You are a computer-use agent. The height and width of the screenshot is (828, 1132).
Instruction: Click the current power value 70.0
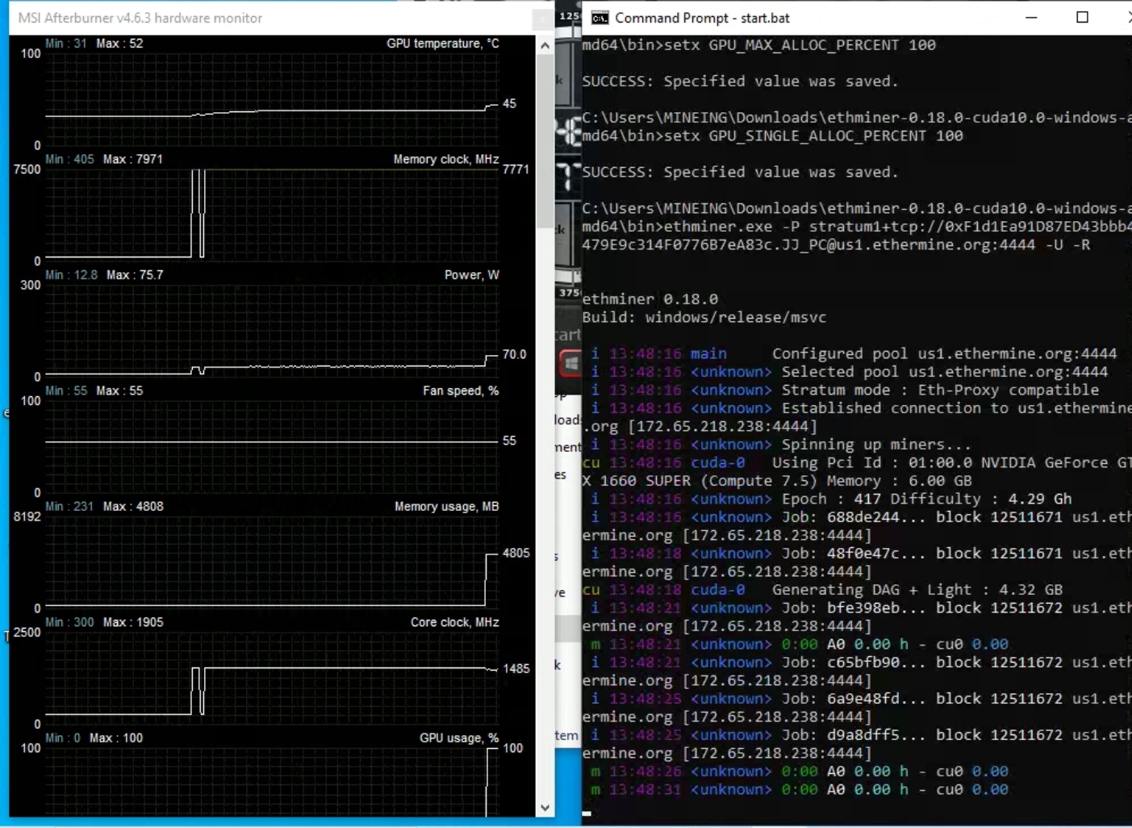coord(514,355)
